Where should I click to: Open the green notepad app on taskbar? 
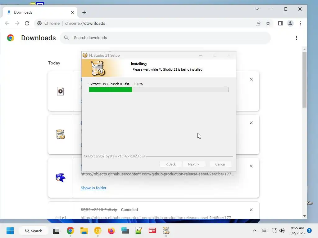point(139,231)
